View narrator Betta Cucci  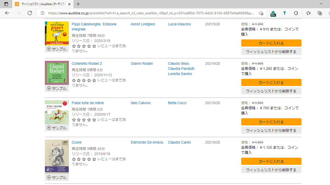point(177,103)
